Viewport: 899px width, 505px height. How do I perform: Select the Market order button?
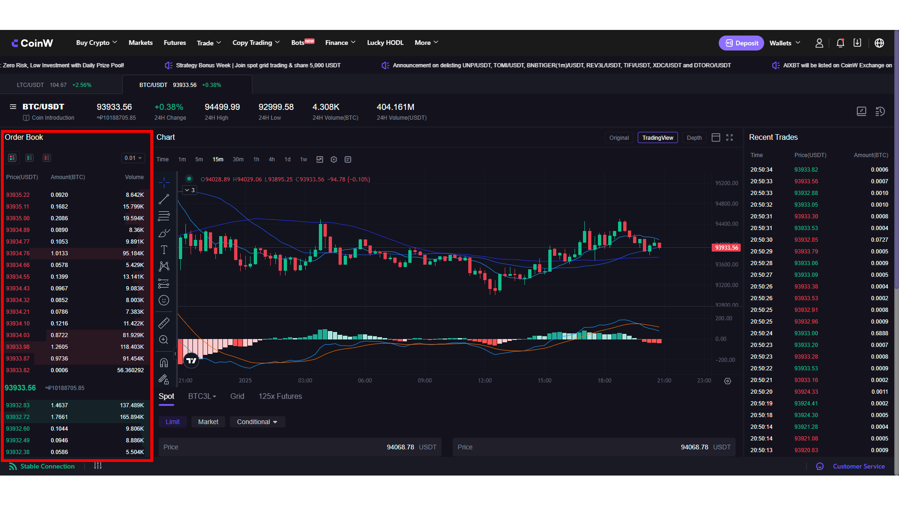tap(208, 422)
